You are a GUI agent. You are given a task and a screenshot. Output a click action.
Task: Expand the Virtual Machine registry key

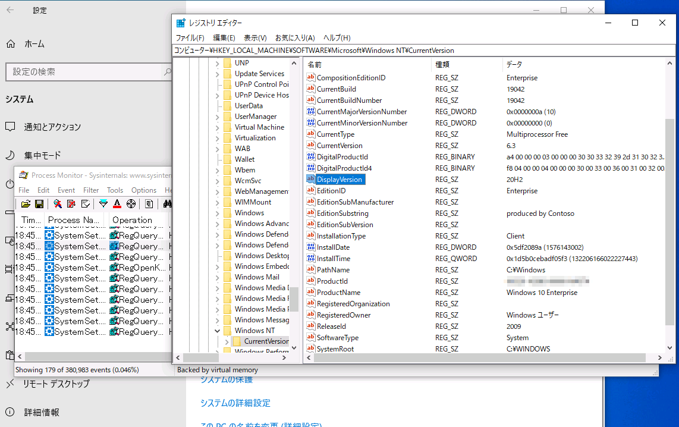click(x=217, y=127)
